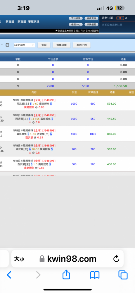The width and height of the screenshot is (135, 293).
Task: Click the count value 9 in totals row
Action: [x=18, y=86]
